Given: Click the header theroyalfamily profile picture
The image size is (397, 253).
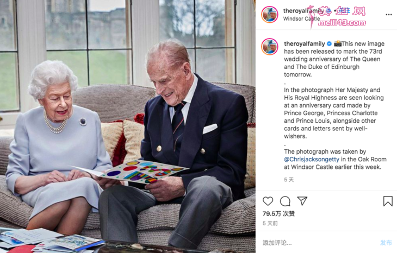Looking at the screenshot, I should pyautogui.click(x=270, y=15).
